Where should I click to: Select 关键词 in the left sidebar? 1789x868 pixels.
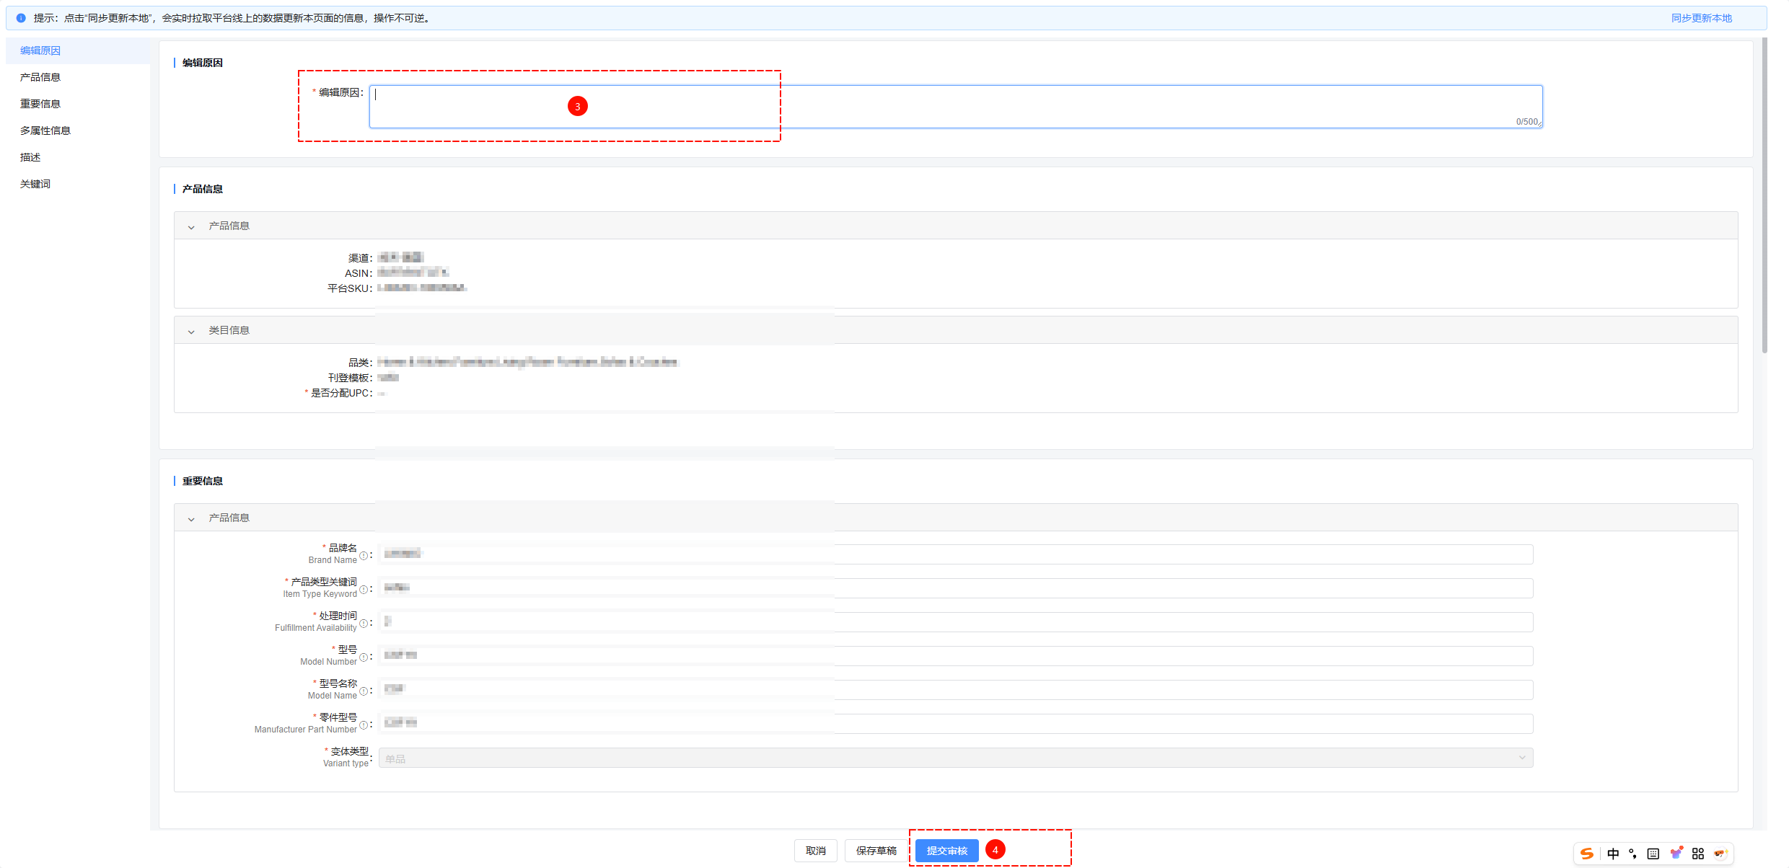click(35, 184)
